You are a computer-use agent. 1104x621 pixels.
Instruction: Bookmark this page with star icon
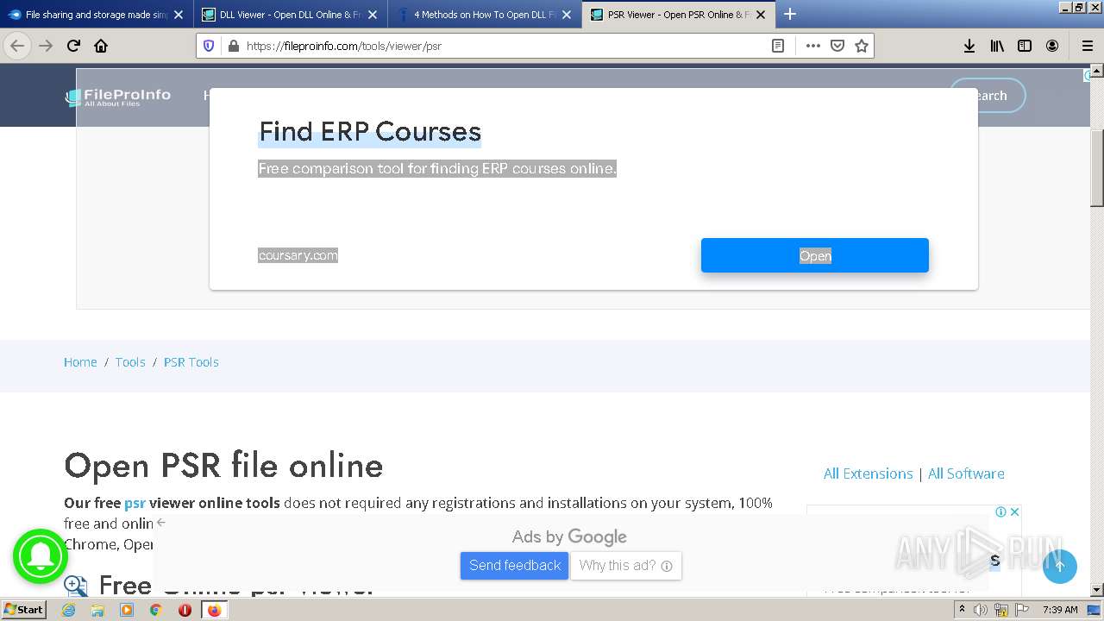click(861, 46)
